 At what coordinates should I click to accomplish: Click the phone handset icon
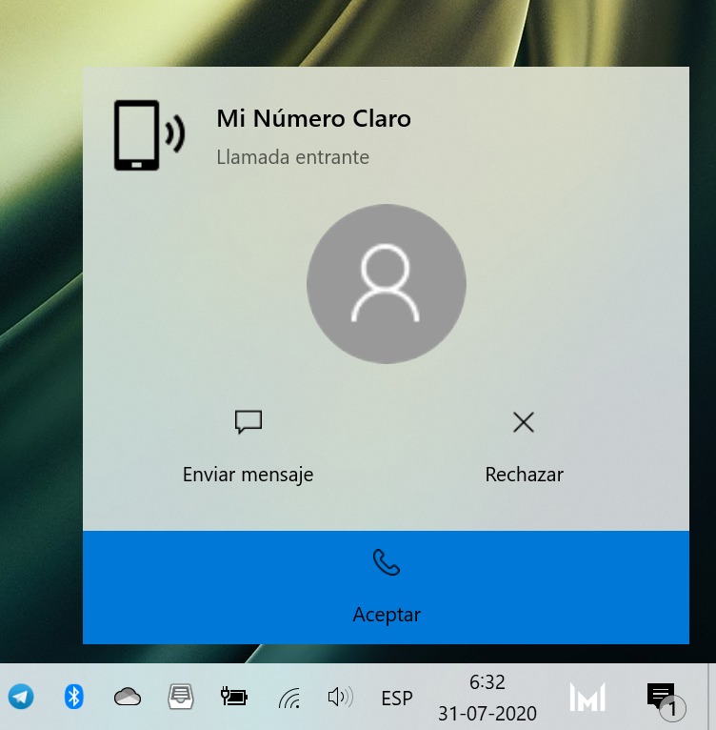click(x=386, y=563)
